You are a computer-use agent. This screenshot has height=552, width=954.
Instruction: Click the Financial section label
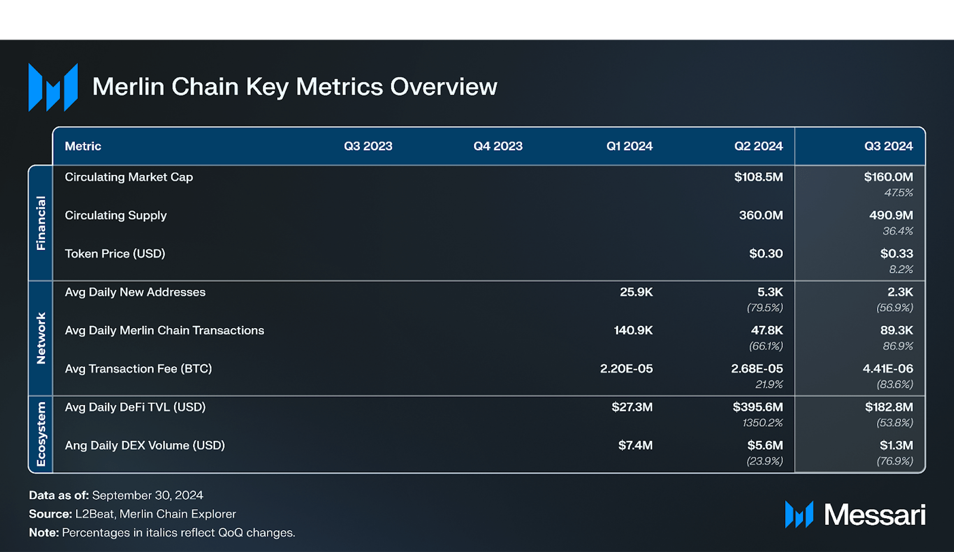41,223
